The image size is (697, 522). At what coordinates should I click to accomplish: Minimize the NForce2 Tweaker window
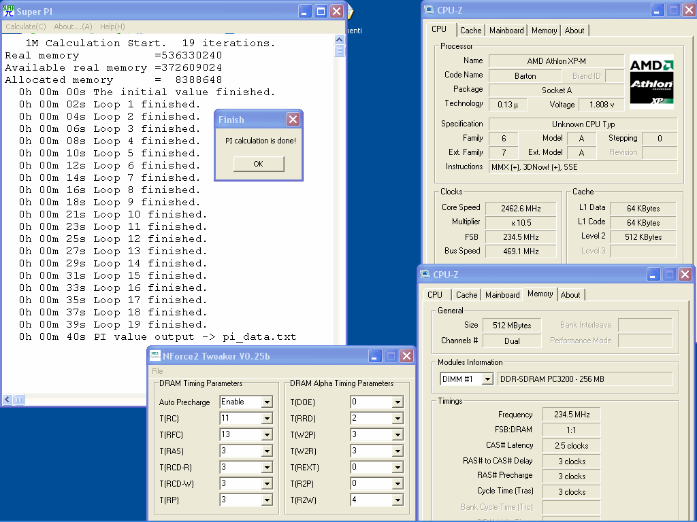point(375,355)
